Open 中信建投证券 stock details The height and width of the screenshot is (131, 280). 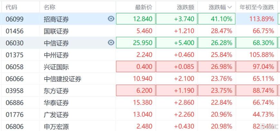62,79
